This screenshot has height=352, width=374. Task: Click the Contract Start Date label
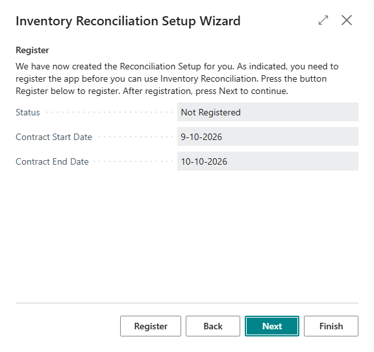(54, 137)
